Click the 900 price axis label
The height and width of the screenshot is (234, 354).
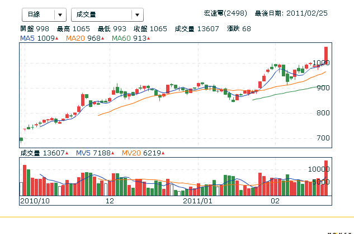(x=323, y=88)
